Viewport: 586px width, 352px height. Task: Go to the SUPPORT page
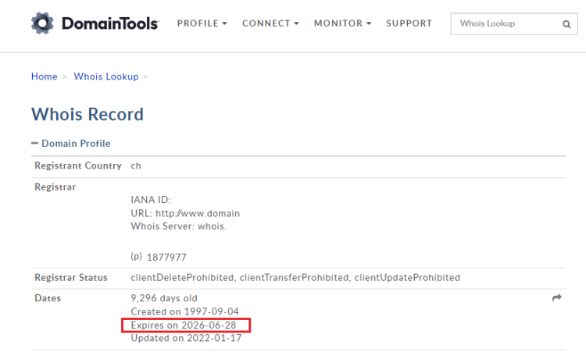click(x=409, y=23)
